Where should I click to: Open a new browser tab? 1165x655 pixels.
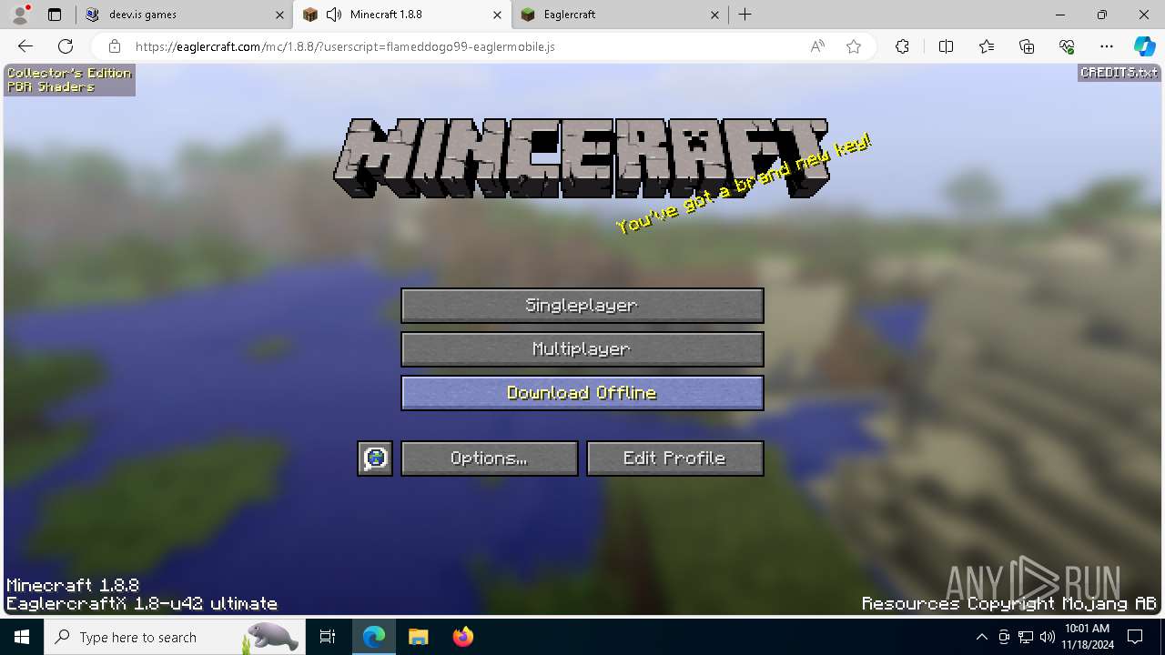click(x=745, y=15)
